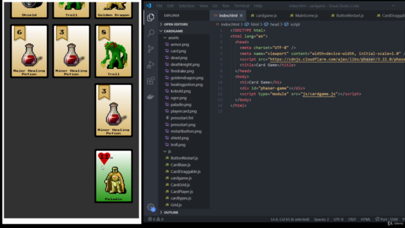Image resolution: width=405 pixels, height=228 pixels.
Task: Open Run and Debug view
Action: click(x=151, y=65)
